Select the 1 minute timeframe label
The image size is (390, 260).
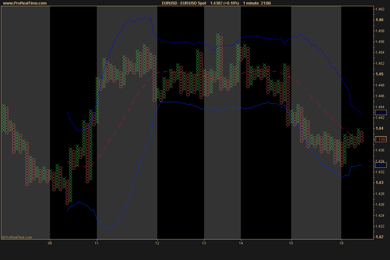click(x=251, y=3)
